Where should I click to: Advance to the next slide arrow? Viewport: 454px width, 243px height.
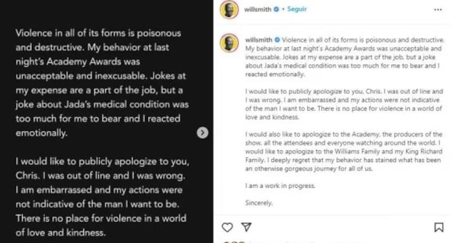(202, 133)
